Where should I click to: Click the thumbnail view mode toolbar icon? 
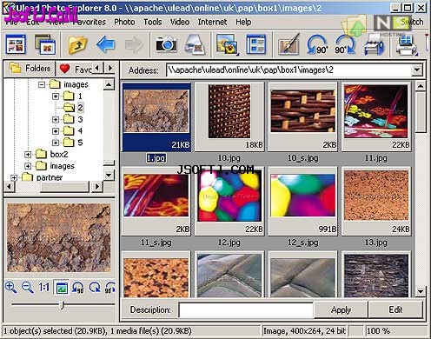coord(16,44)
